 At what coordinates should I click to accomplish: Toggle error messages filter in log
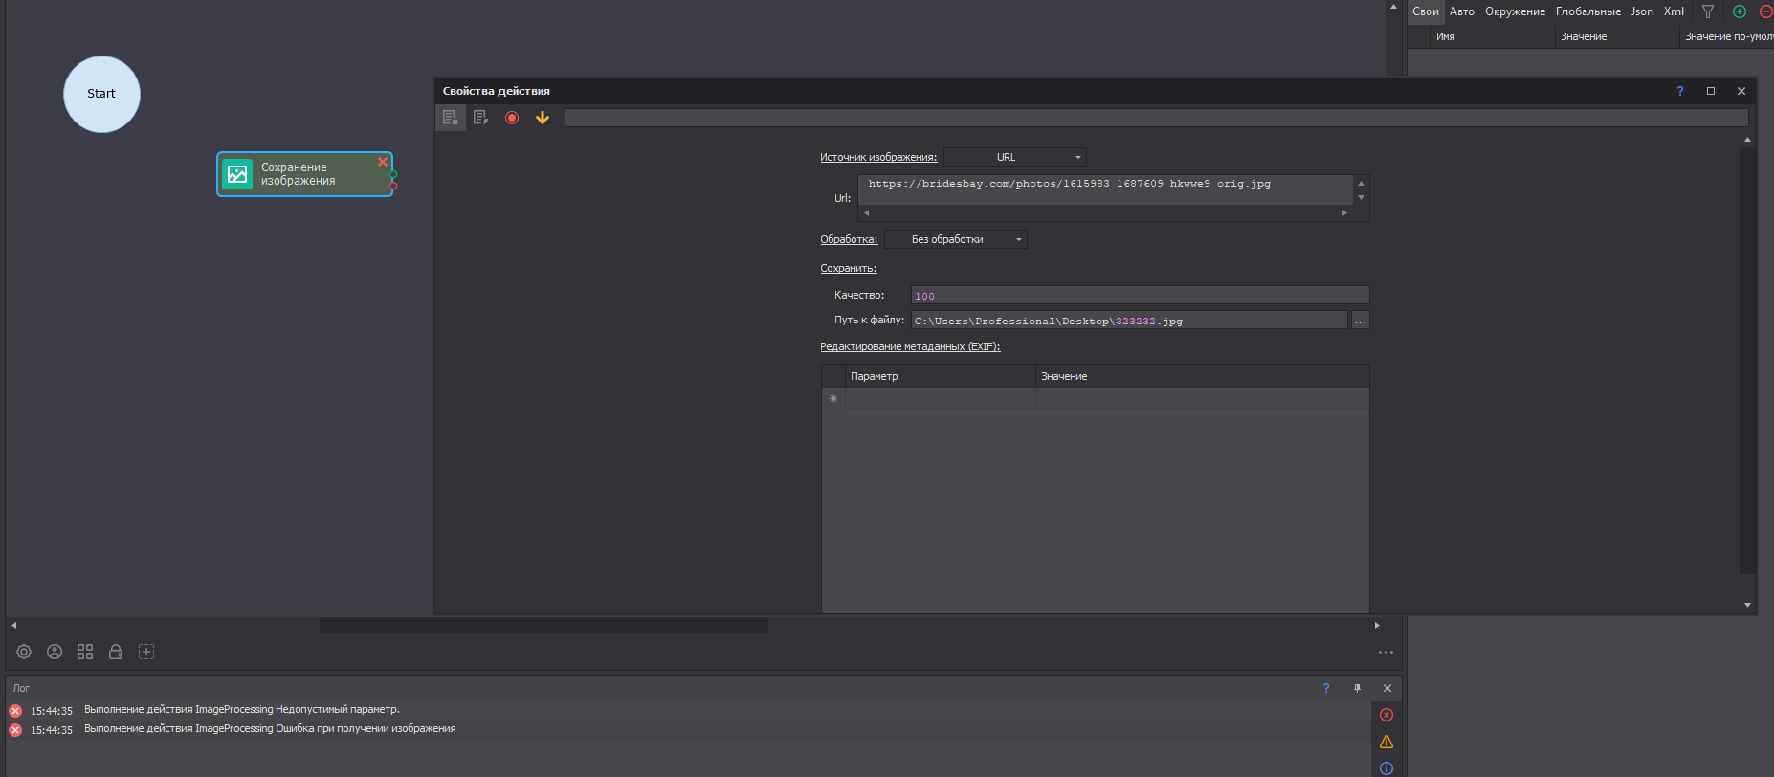1386,715
